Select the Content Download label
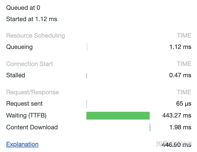197x152 pixels. click(x=32, y=127)
